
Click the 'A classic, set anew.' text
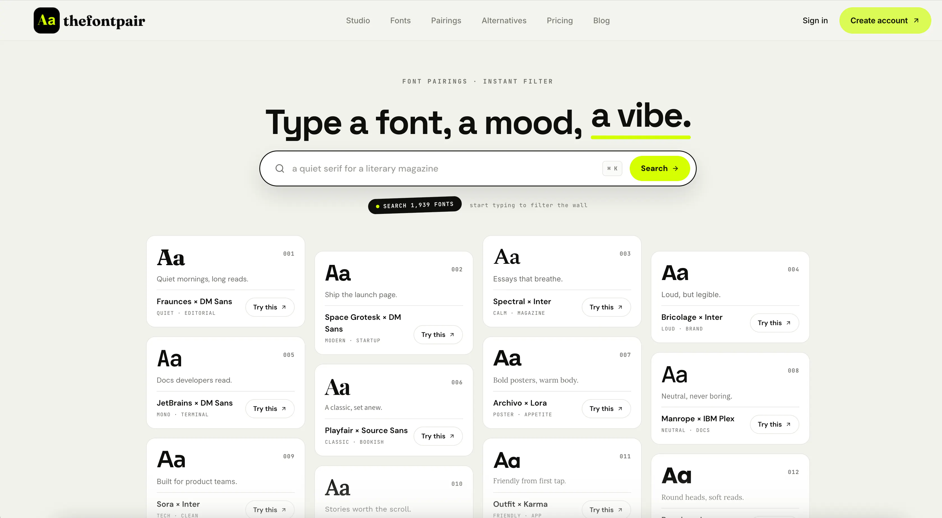[353, 408]
